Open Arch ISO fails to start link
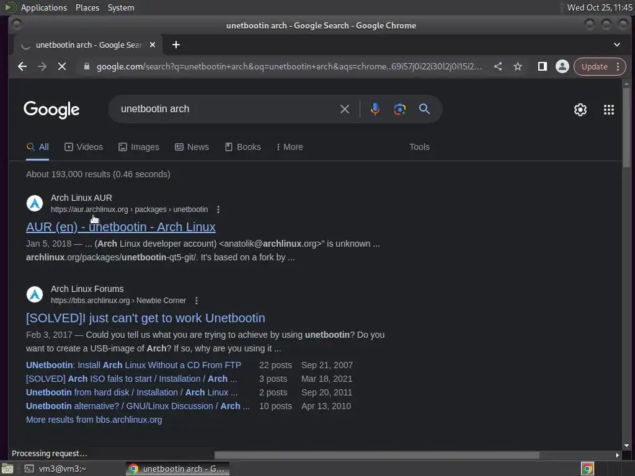Viewport: 635px width, 476px height. click(131, 379)
